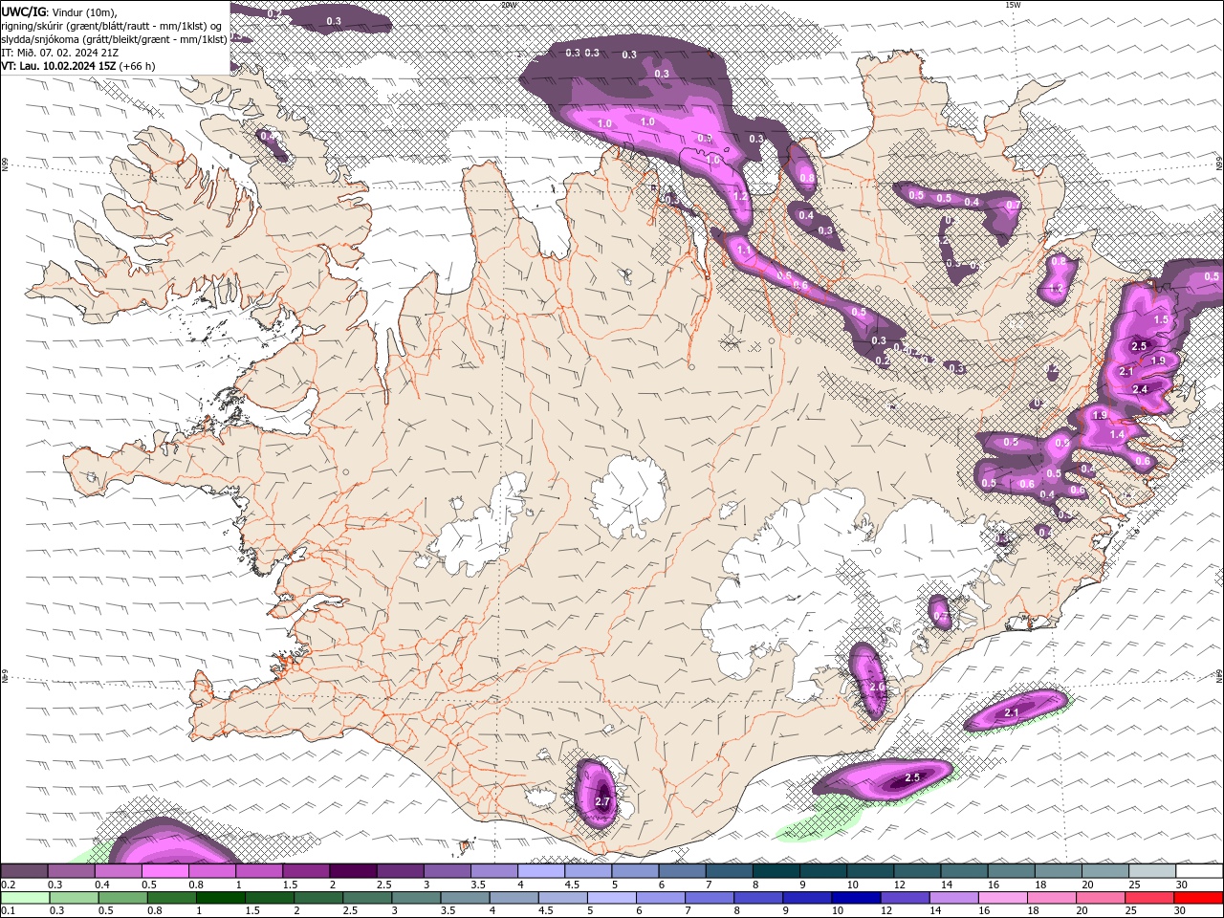
Task: Click the 'slydda/snjókoma (grátt/bleikt/grænt' description line
Action: [115, 39]
